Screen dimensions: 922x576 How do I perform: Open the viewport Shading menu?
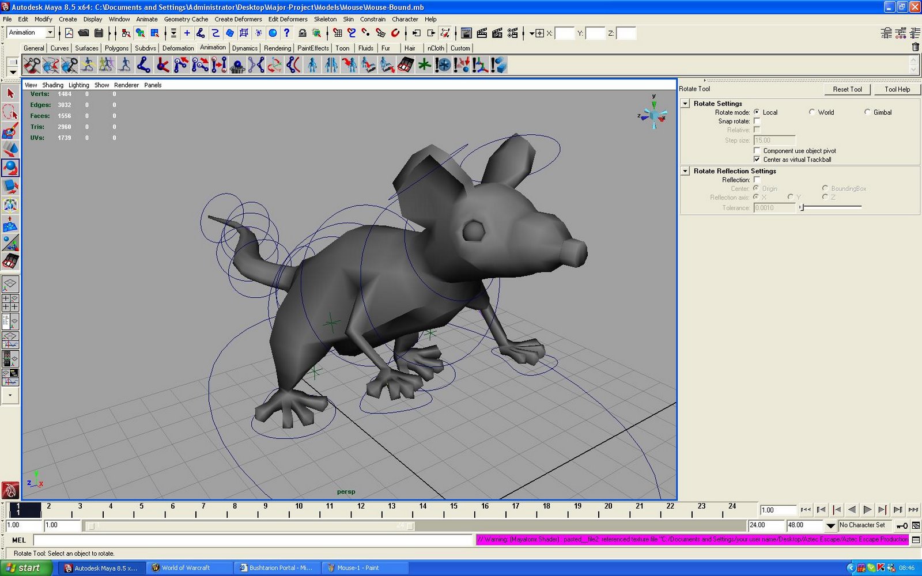coord(52,85)
